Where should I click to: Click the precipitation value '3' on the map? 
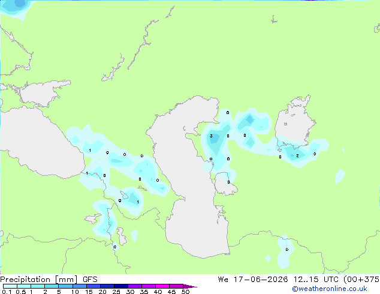(212, 136)
